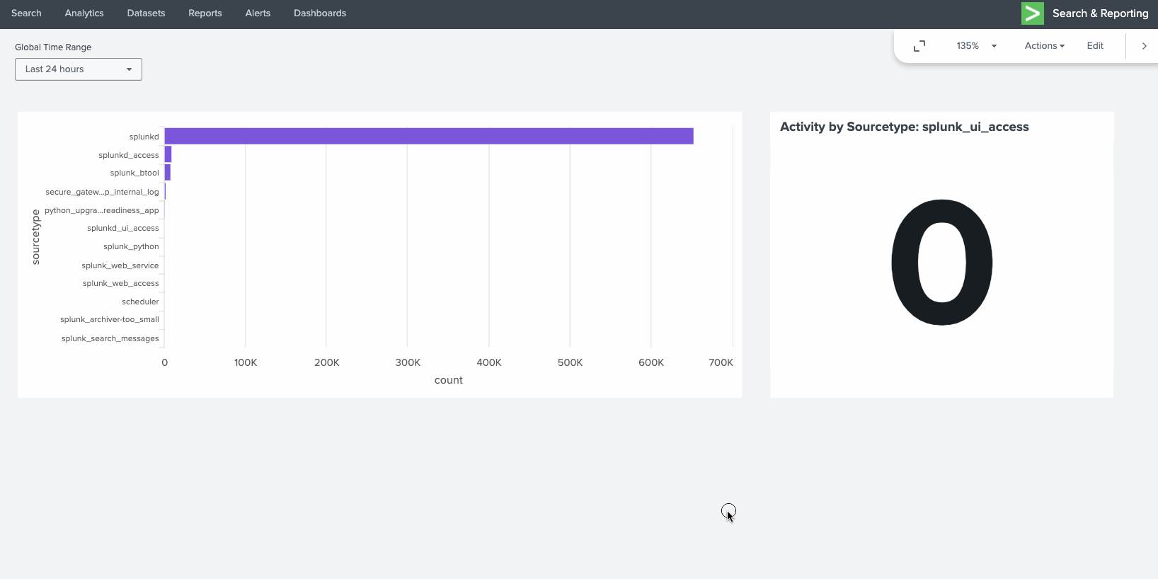Image resolution: width=1158 pixels, height=579 pixels.
Task: Expand the right-side chevron arrow panel
Action: [x=1144, y=46]
